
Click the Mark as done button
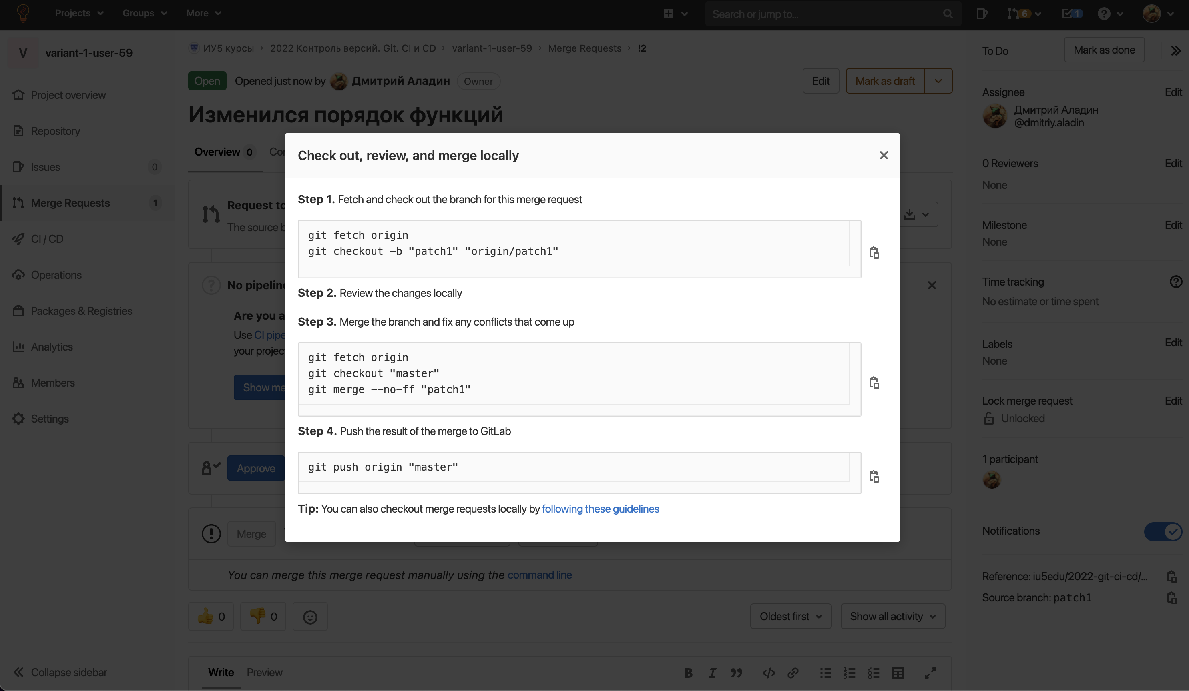[1104, 50]
